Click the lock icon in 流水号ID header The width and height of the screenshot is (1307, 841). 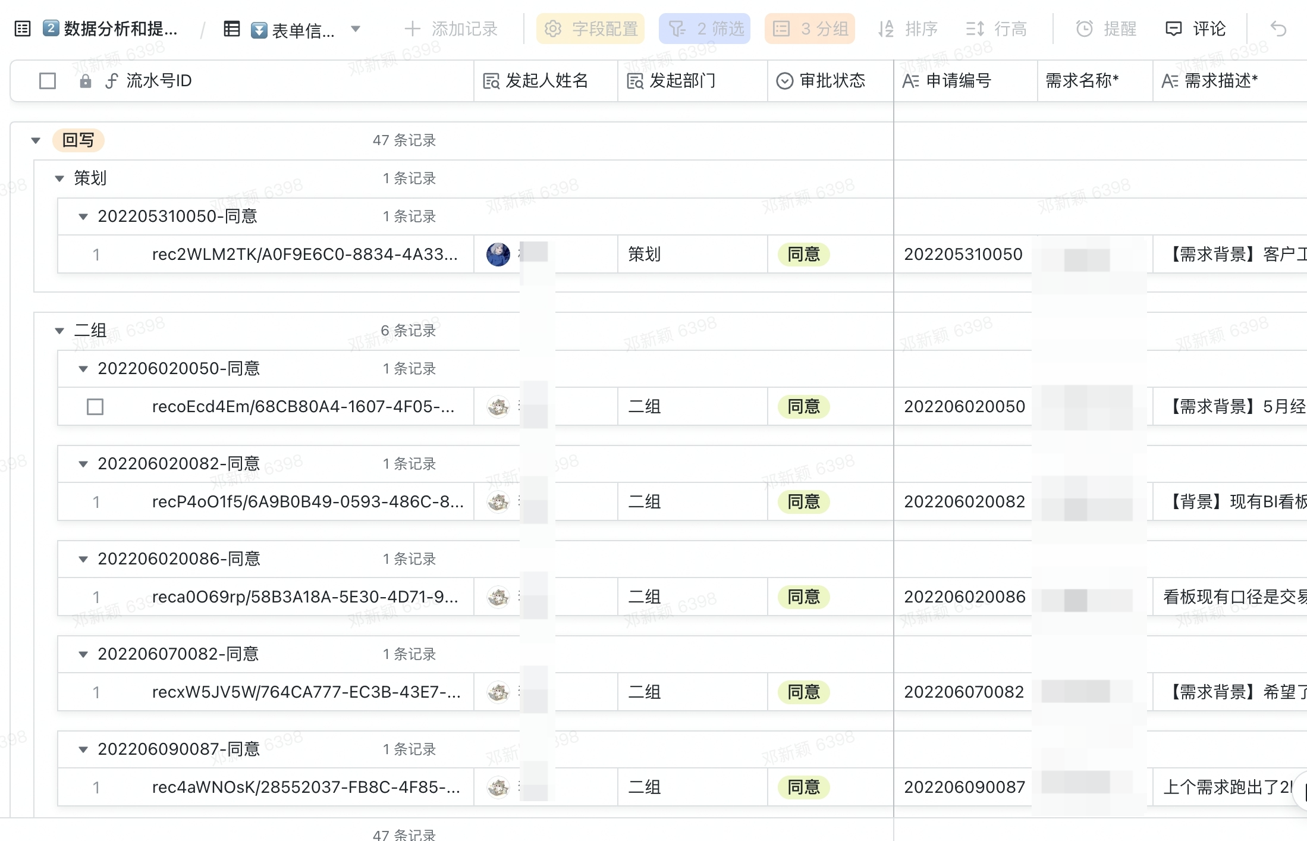(86, 81)
